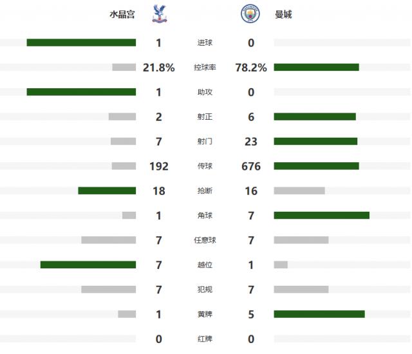
Task: Click Manchester City's green passes bar
Action: [316, 166]
